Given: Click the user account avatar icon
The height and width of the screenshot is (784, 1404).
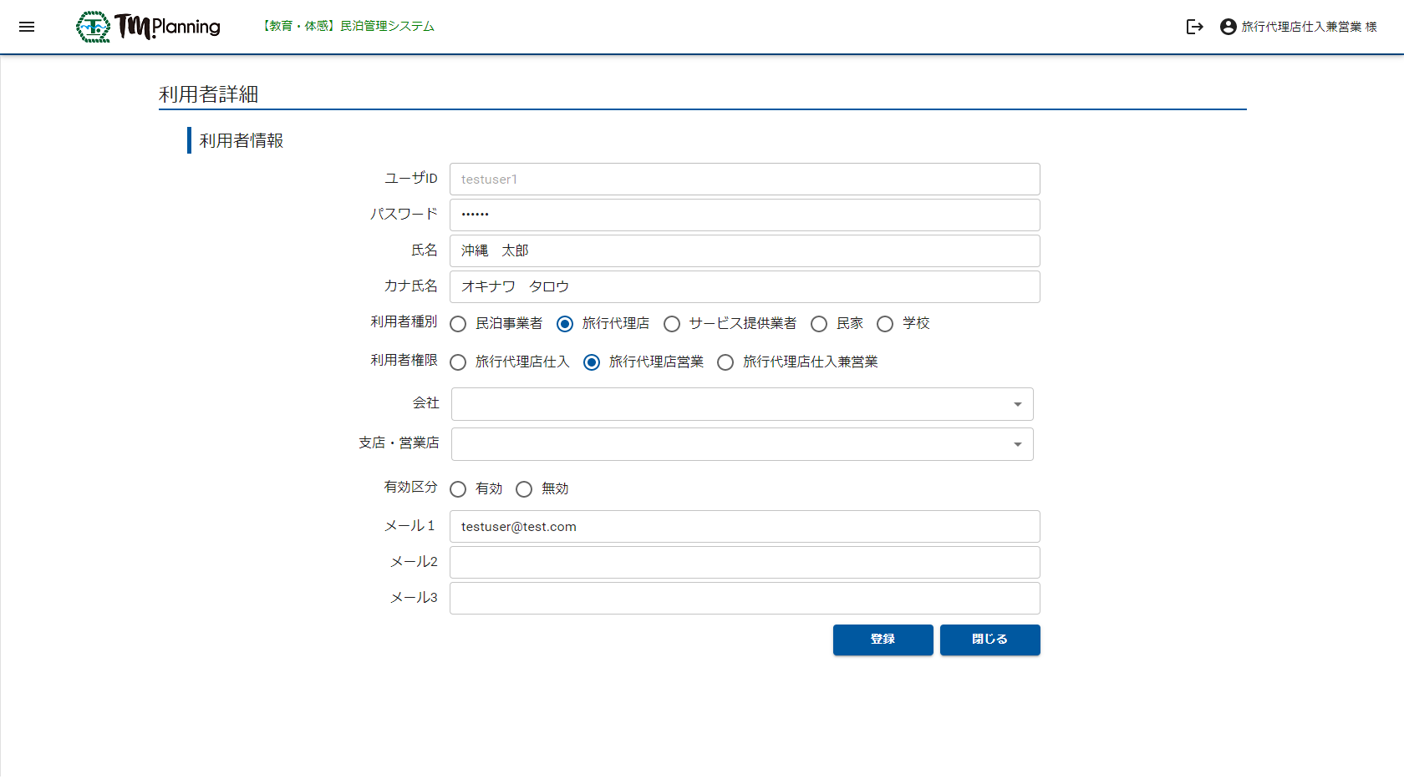Looking at the screenshot, I should 1228,27.
